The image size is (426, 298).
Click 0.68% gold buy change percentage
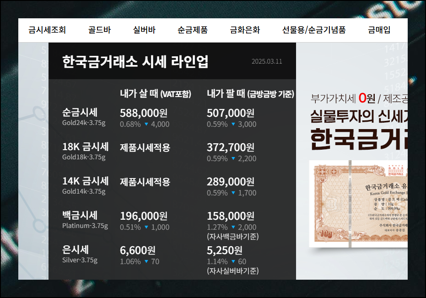tap(130, 124)
